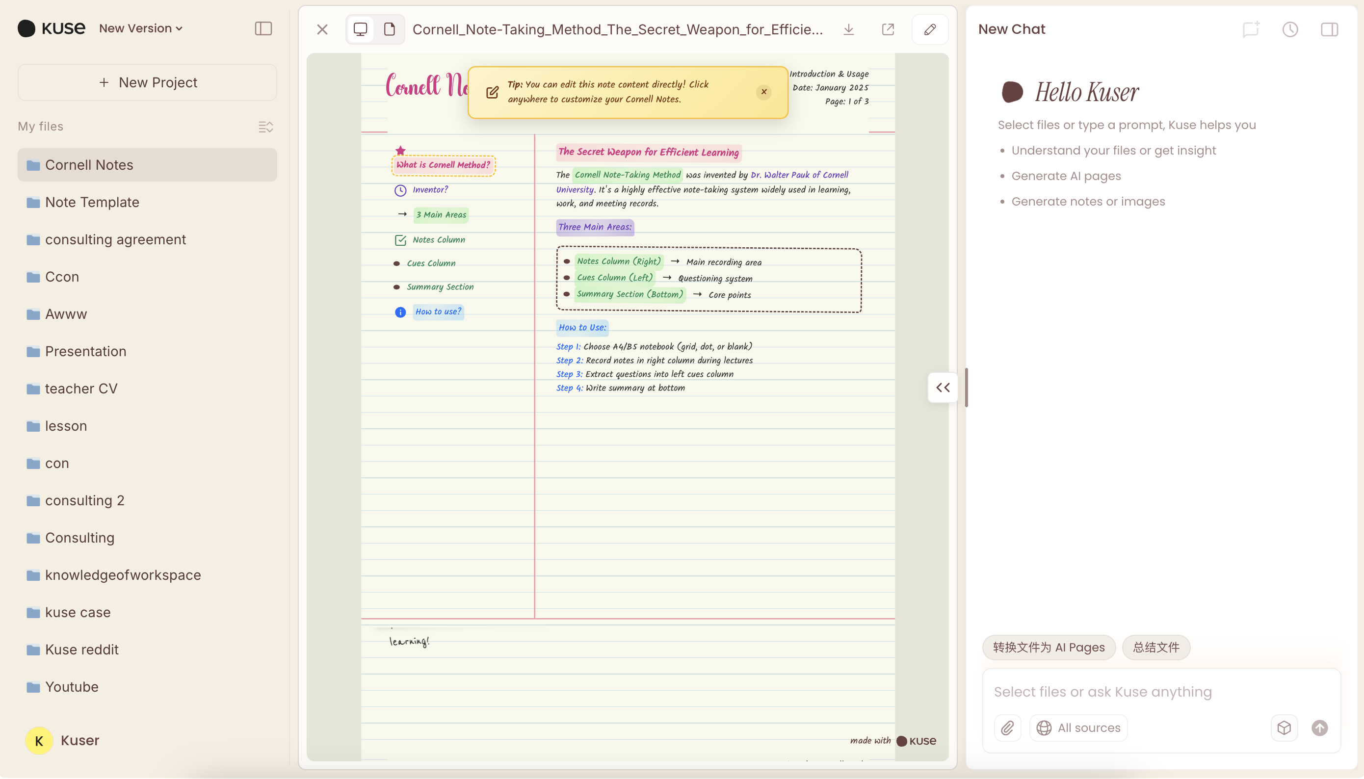Click the pencil edit icon
The width and height of the screenshot is (1364, 779).
[930, 29]
